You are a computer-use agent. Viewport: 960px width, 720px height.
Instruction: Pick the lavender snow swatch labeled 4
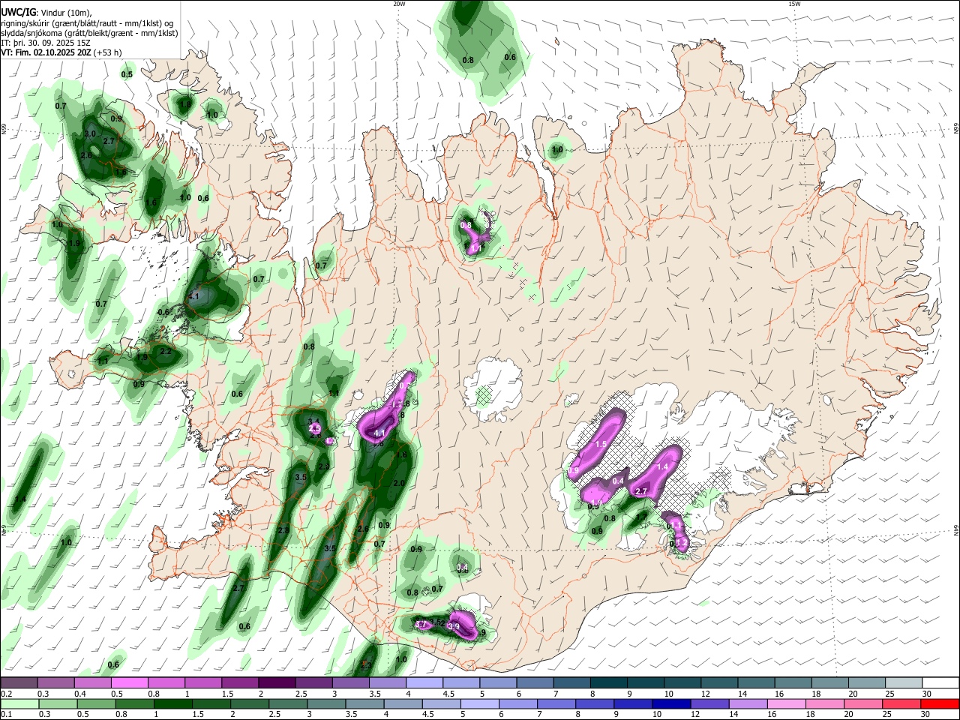point(423,683)
